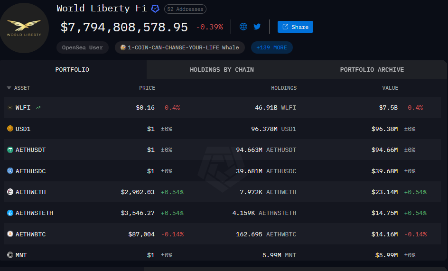Click the OpenSea User tag
This screenshot has height=271, width=448.
tap(82, 47)
